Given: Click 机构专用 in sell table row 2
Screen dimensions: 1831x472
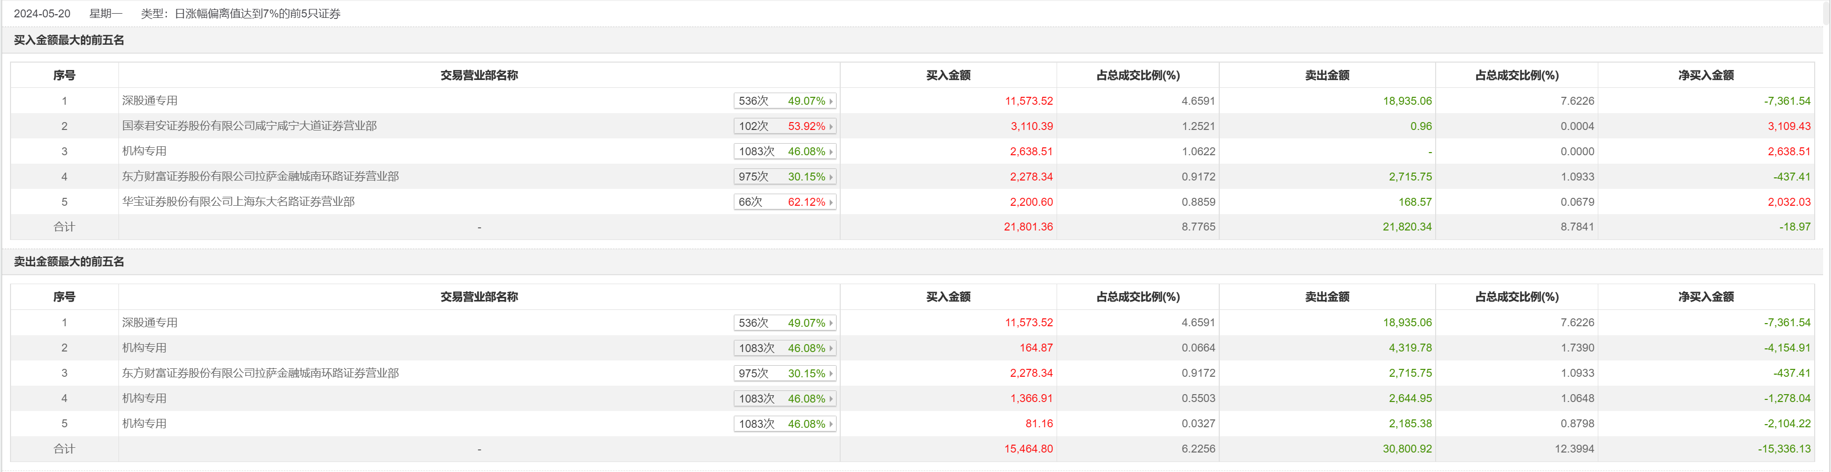Looking at the screenshot, I should [144, 348].
